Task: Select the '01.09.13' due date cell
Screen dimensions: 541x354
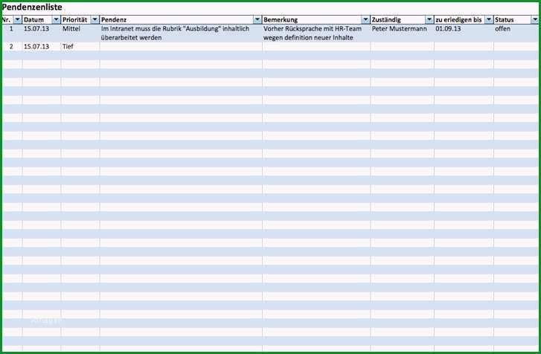Action: (x=464, y=33)
